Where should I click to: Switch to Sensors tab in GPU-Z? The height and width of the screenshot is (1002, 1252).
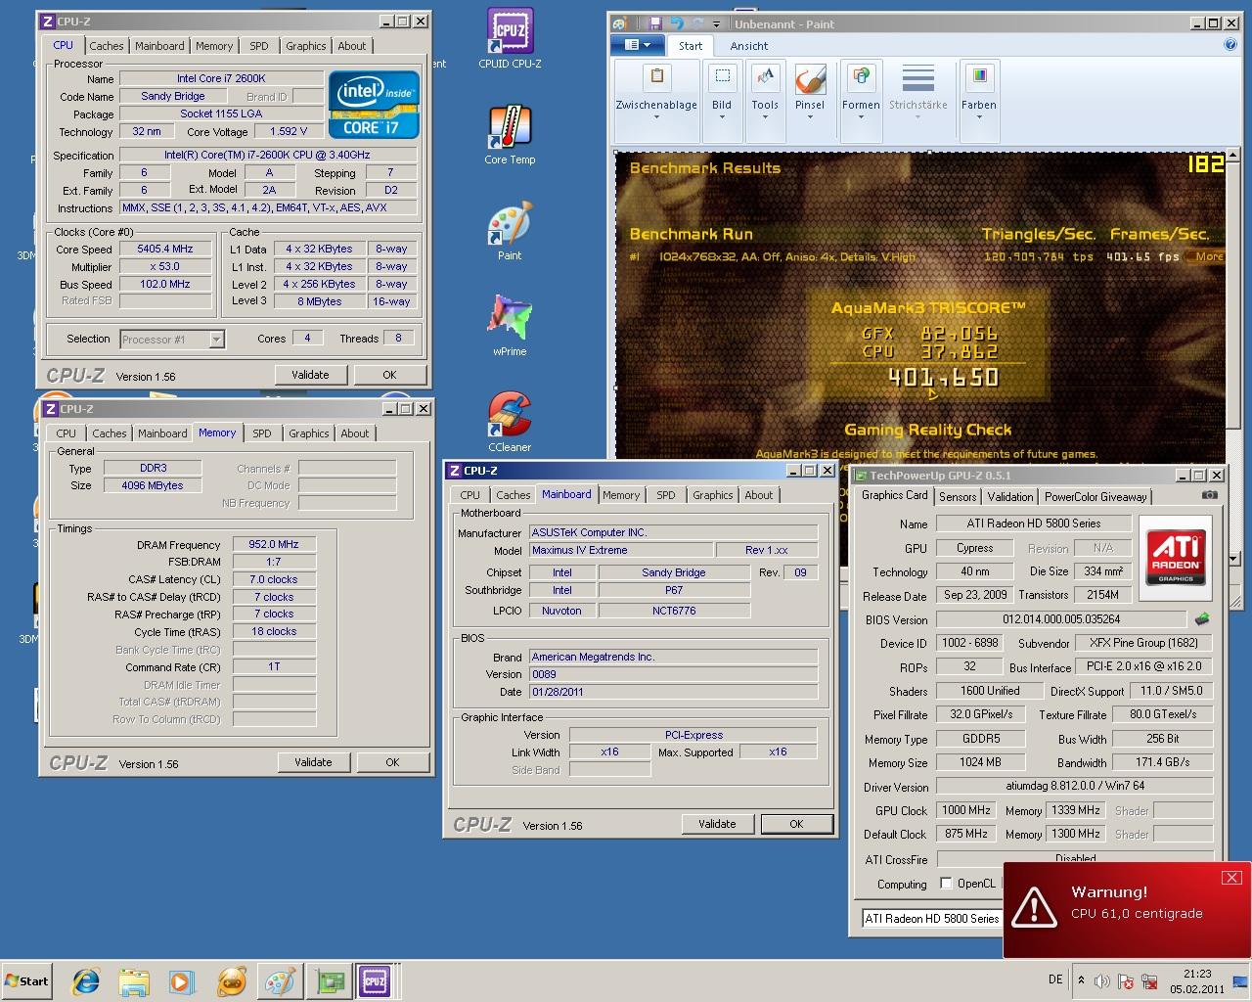click(958, 496)
